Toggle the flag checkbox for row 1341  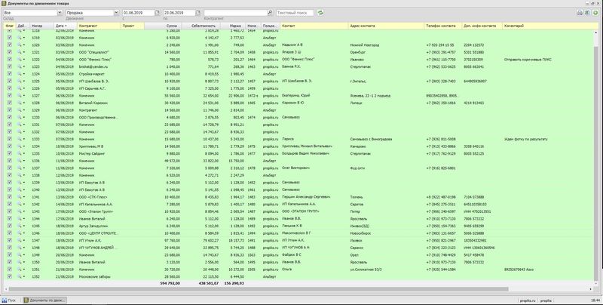click(x=10, y=197)
